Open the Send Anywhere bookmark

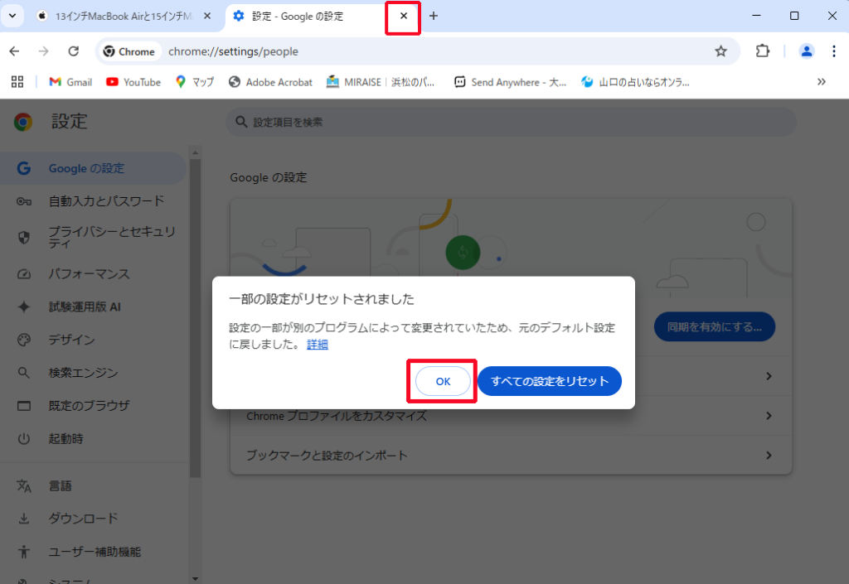pyautogui.click(x=510, y=82)
